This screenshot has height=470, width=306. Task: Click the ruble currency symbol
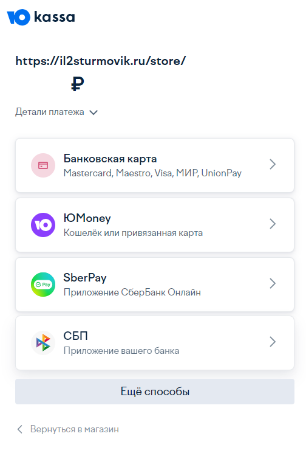point(78,84)
